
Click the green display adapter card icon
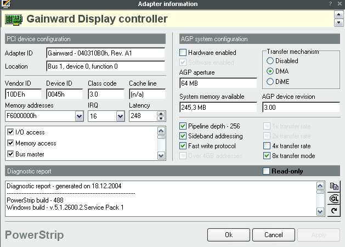pos(14,20)
